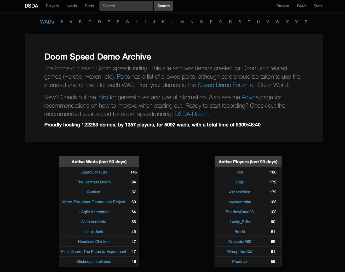Focus the Search text field

pyautogui.click(x=126, y=6)
